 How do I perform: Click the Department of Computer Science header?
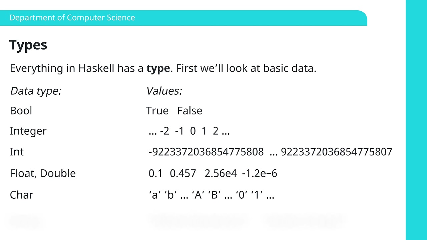coord(72,18)
